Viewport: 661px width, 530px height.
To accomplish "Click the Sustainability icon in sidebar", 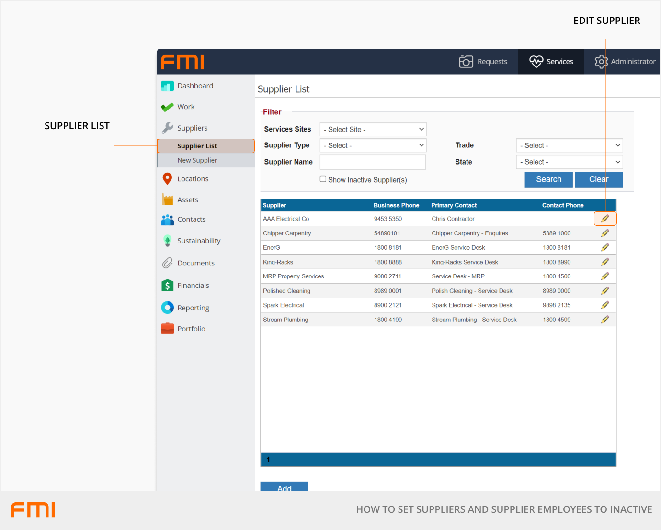I will pos(167,241).
